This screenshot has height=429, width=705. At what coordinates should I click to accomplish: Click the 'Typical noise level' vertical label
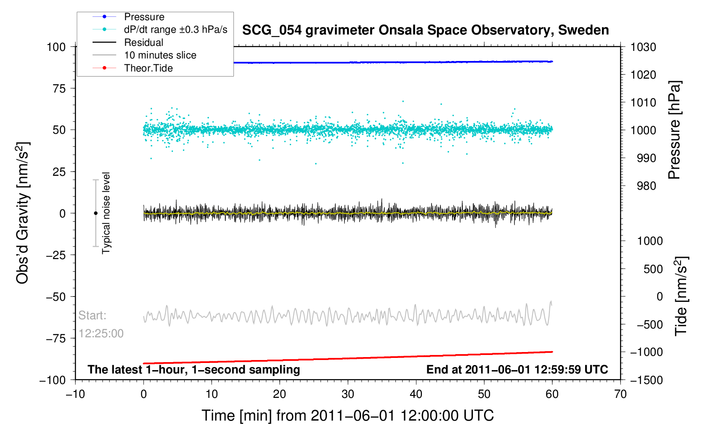106,213
